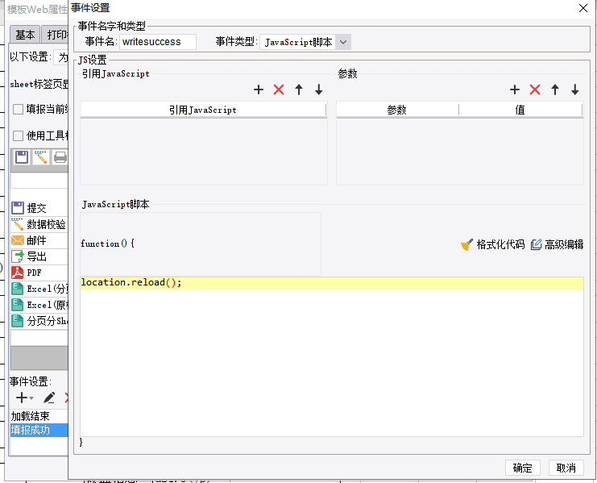Select 加载结束 event in list
The width and height of the screenshot is (597, 483).
click(x=39, y=416)
